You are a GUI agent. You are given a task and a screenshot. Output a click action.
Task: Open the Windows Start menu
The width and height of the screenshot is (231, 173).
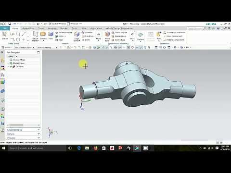pos(4,148)
